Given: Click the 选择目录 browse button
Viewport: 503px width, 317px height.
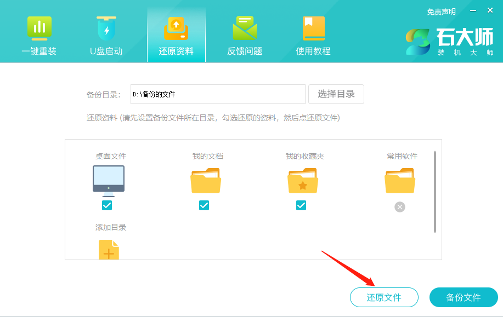Looking at the screenshot, I should point(336,94).
